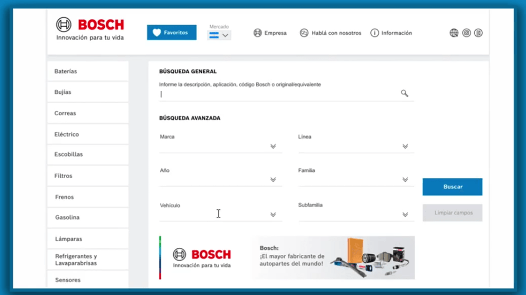Viewport: 526px width, 295px height.
Task: Select Baterías category
Action: pyautogui.click(x=88, y=71)
